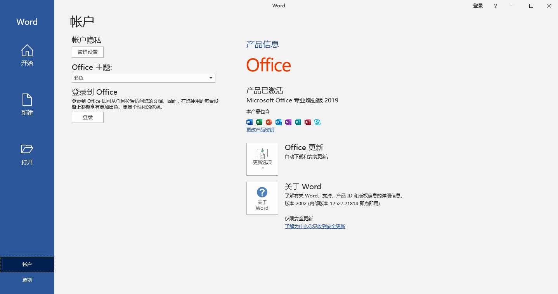Click the Access product icon

click(308, 122)
